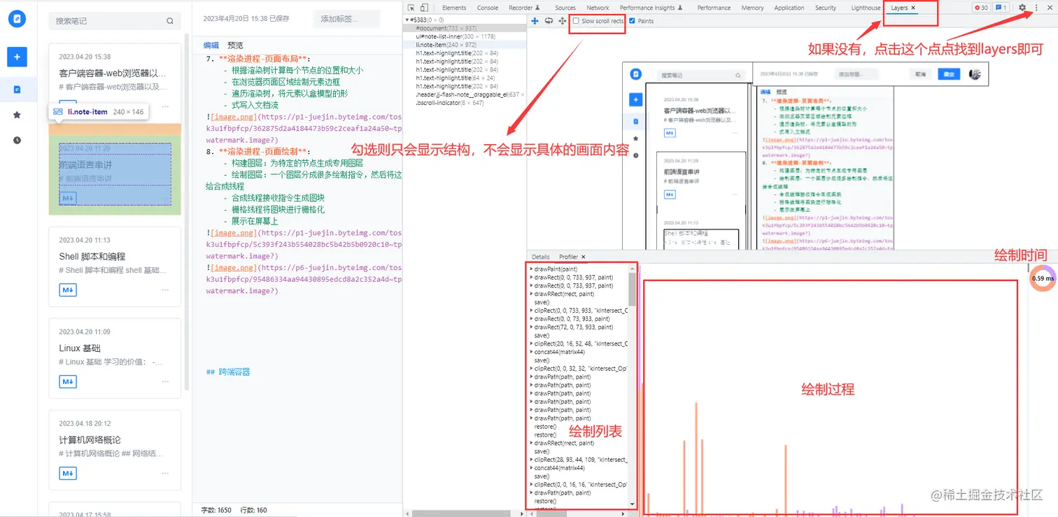Image resolution: width=1058 pixels, height=517 pixels.
Task: Open the Console tab
Action: click(x=488, y=8)
